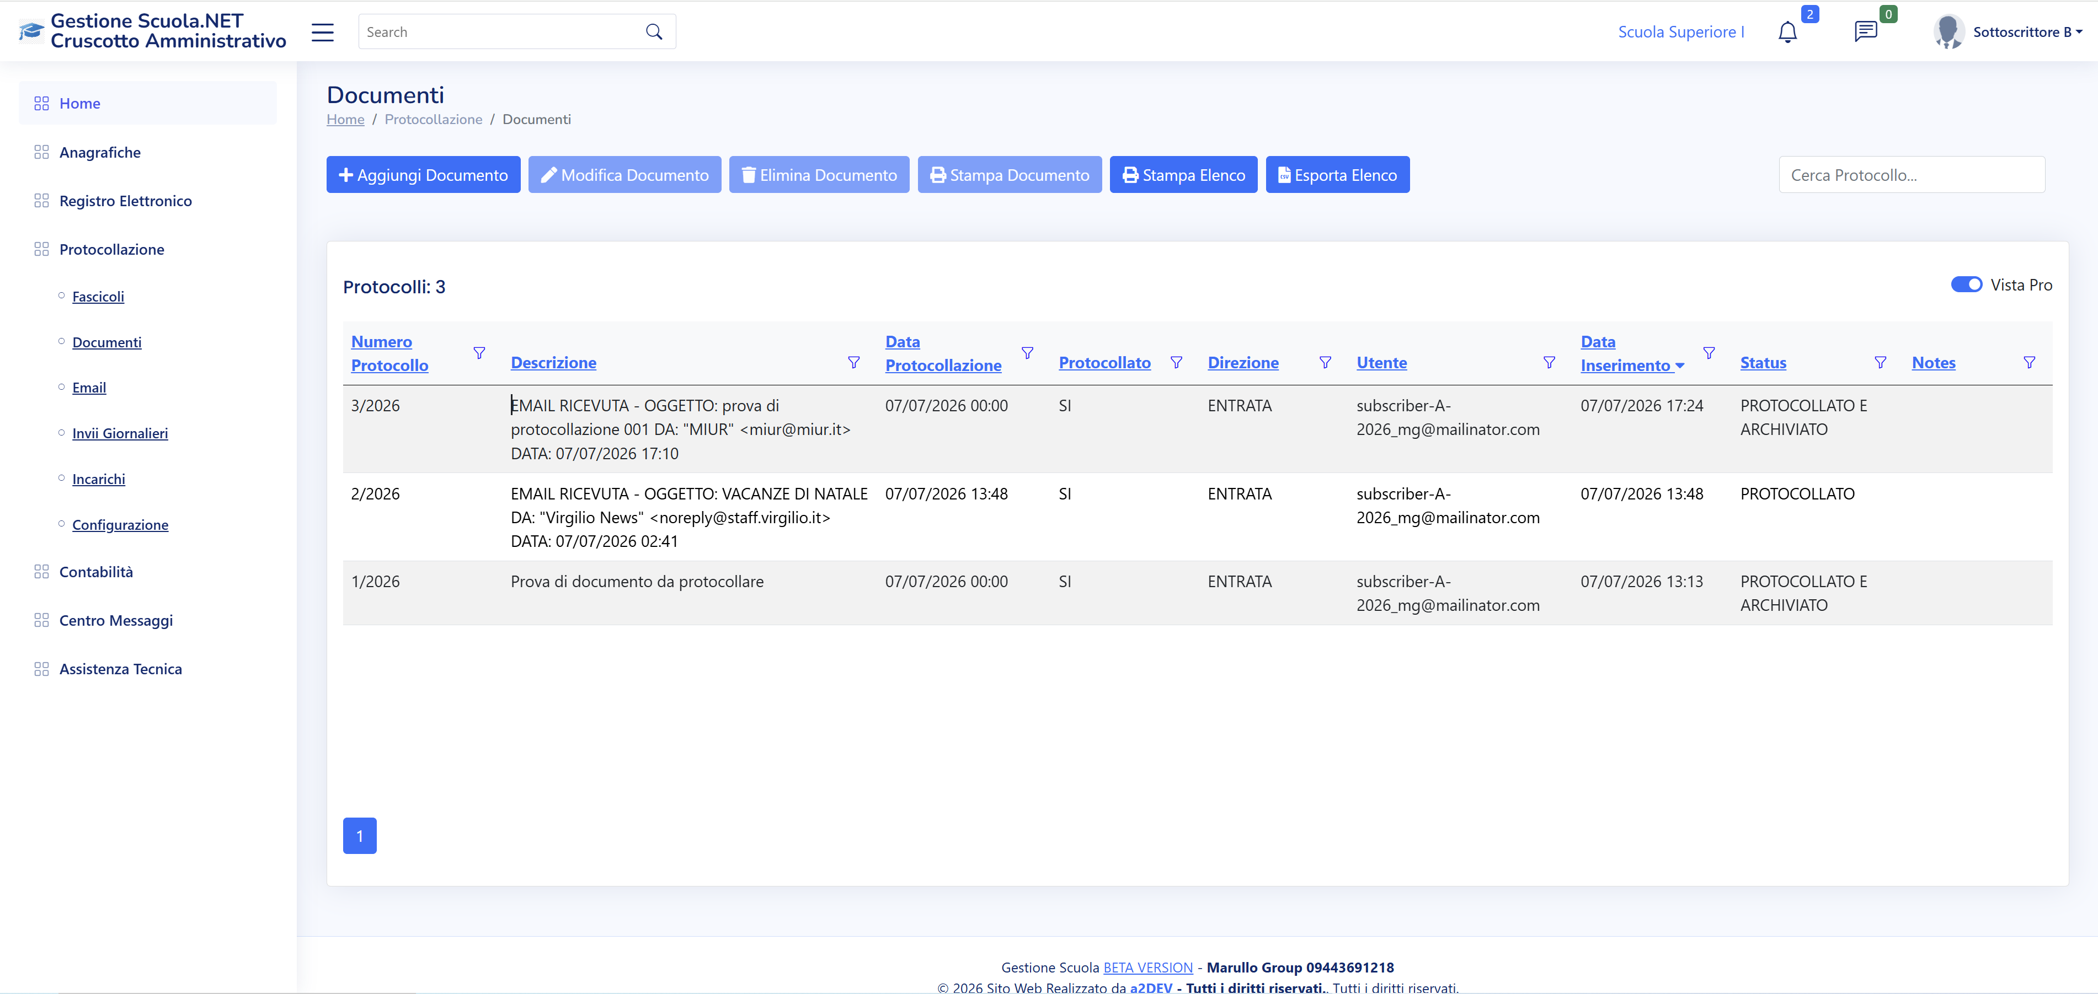Open the Sottoscrittore B user dropdown
The width and height of the screenshot is (2098, 994).
[x=2027, y=32]
